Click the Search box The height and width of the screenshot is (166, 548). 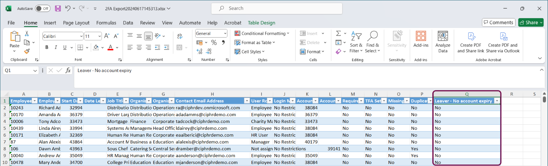click(x=277, y=9)
